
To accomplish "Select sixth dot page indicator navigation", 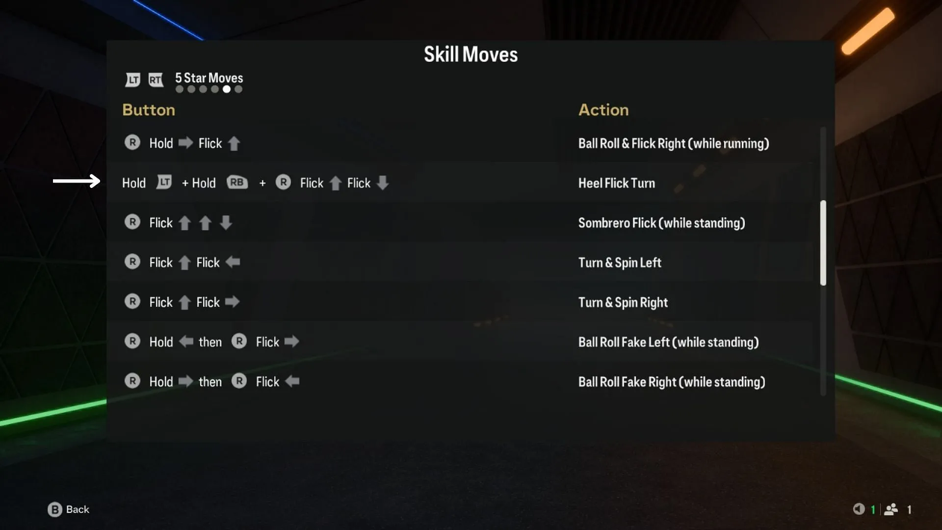I will 239,89.
